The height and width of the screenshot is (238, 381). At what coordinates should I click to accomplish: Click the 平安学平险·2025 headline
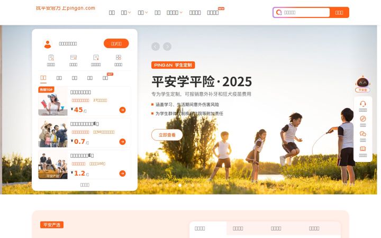pyautogui.click(x=202, y=81)
